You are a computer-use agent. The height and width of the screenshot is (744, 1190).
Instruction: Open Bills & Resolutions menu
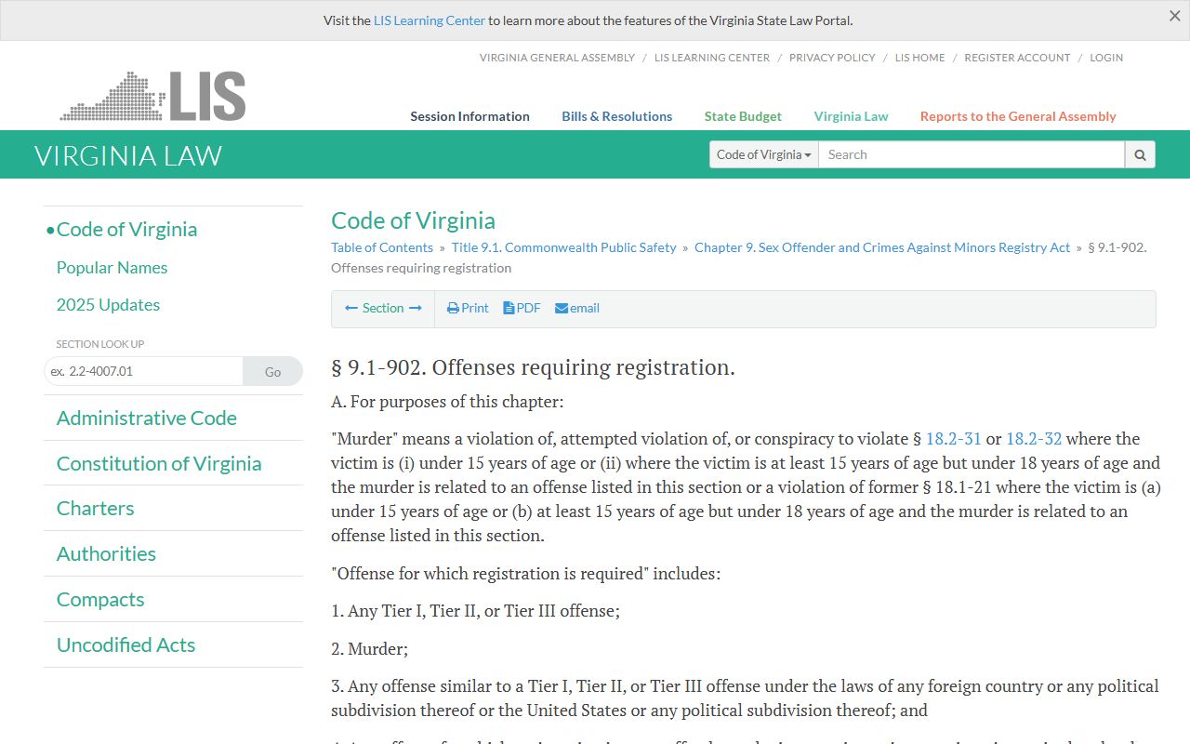pos(616,116)
